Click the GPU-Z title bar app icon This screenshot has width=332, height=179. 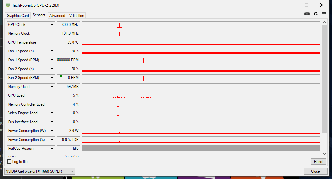point(8,5)
